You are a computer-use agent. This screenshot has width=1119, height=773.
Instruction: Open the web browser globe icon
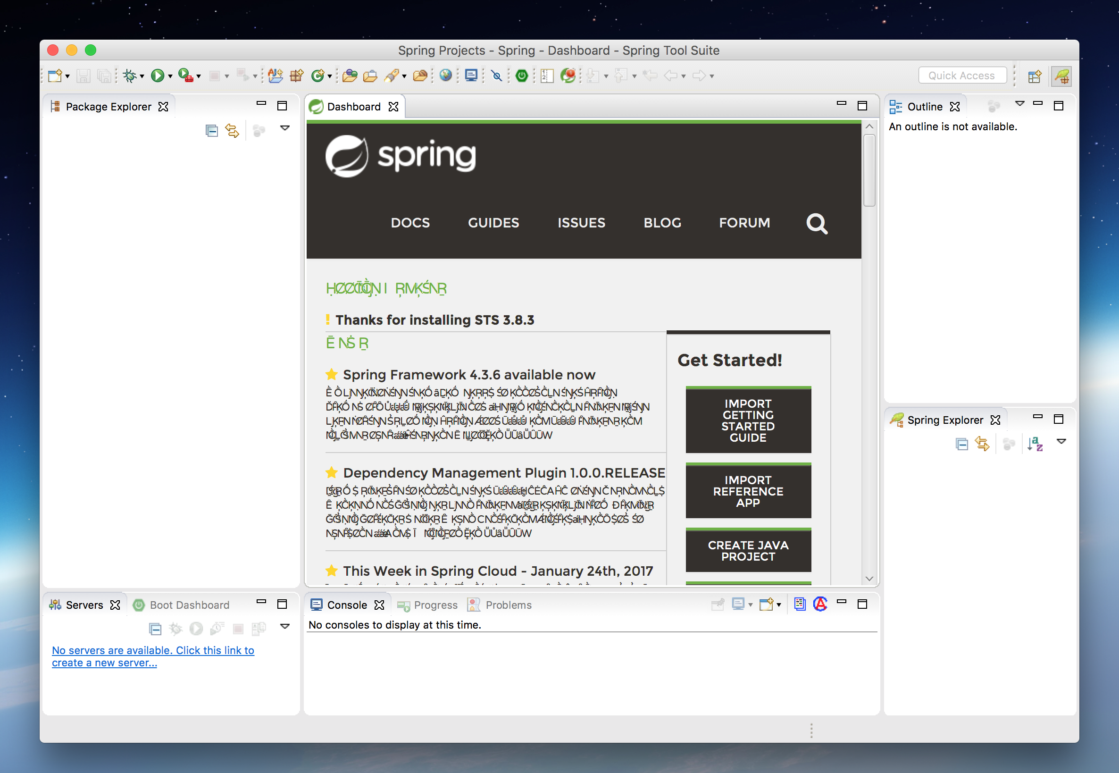click(x=445, y=76)
